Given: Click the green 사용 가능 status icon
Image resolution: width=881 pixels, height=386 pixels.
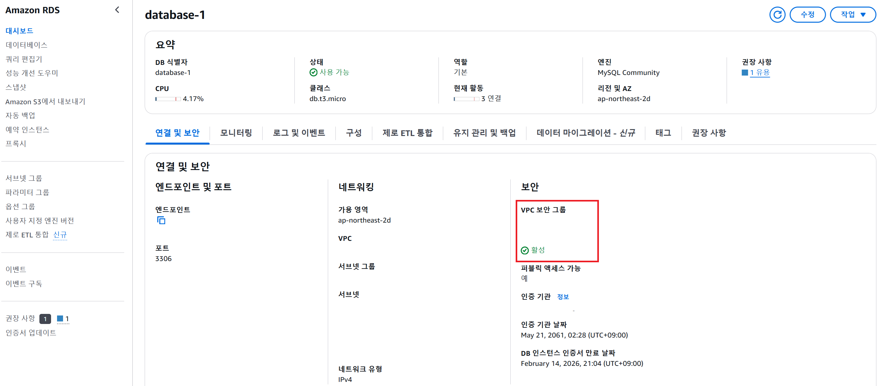Looking at the screenshot, I should (x=313, y=72).
